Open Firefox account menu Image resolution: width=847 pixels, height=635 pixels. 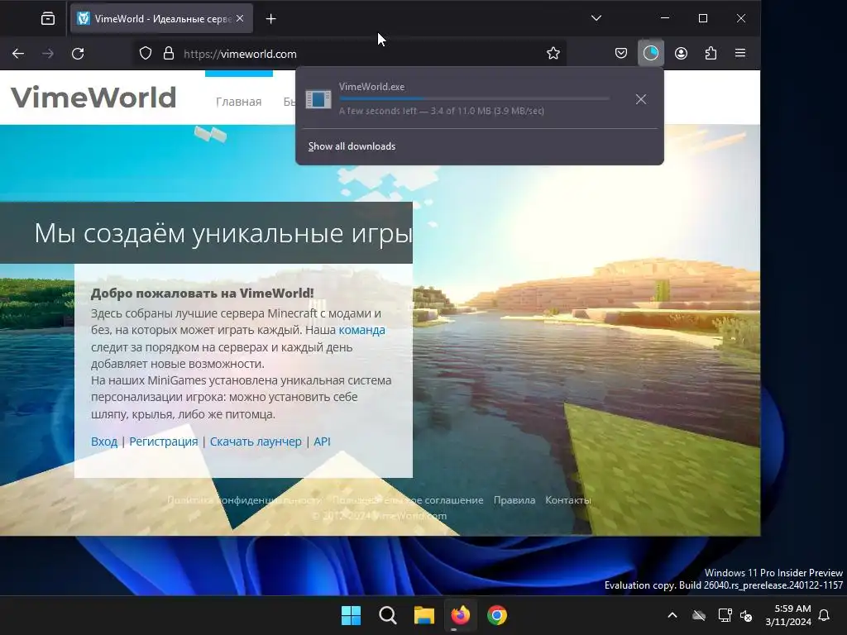[x=682, y=53]
